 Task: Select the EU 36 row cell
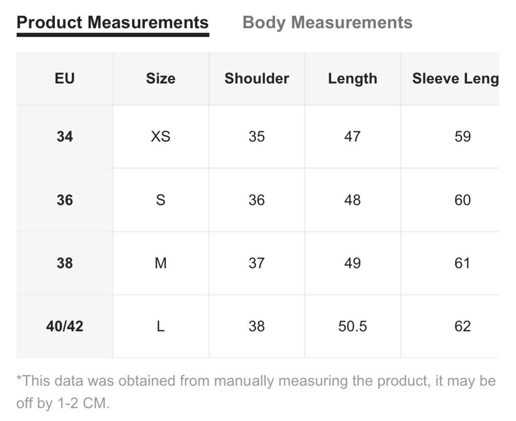[65, 200]
